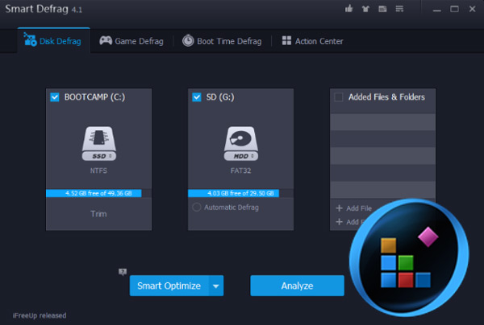
Task: Click the FAT32 file system label
Action: click(240, 171)
